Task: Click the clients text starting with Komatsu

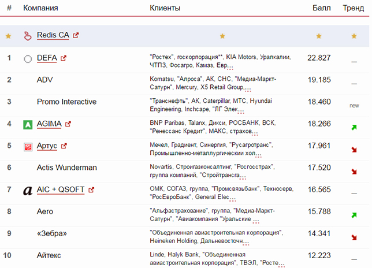Action: tap(213, 83)
